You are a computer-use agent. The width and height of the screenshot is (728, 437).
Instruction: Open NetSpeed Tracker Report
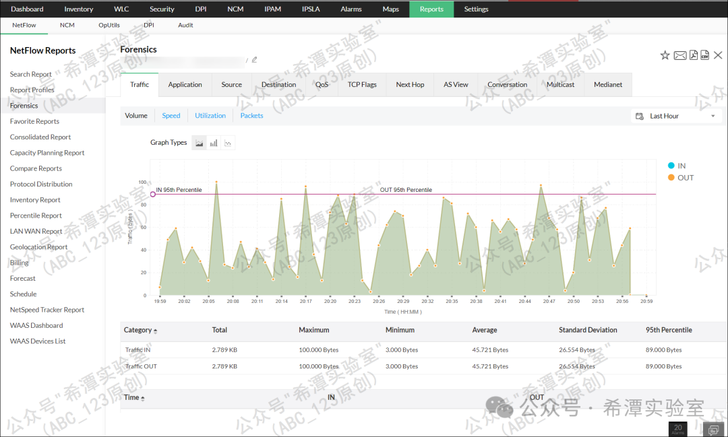(47, 310)
